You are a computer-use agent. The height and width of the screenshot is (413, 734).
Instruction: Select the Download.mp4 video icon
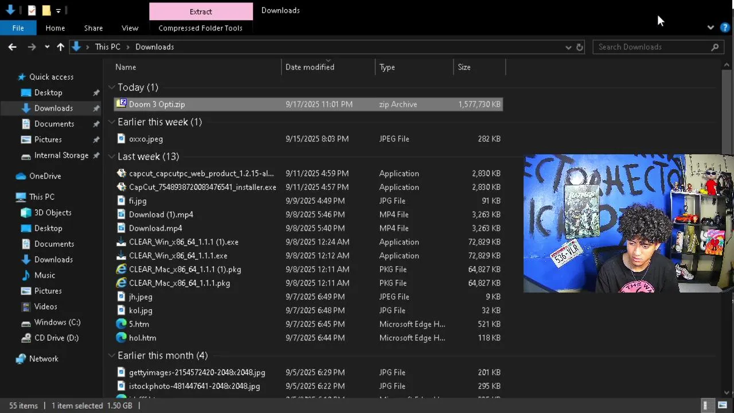[x=121, y=228]
